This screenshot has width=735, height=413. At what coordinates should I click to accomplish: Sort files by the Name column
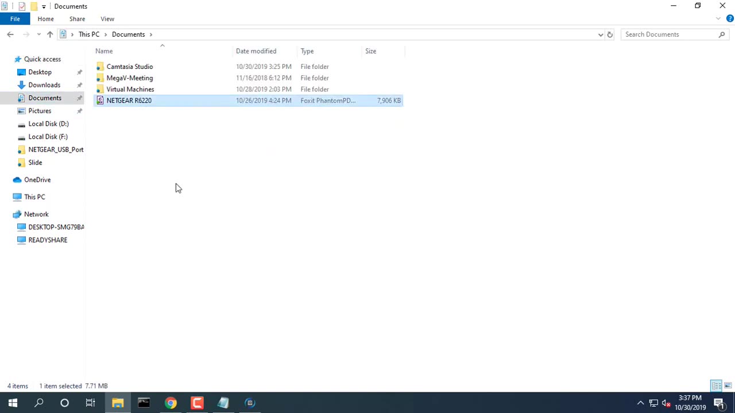click(x=163, y=51)
